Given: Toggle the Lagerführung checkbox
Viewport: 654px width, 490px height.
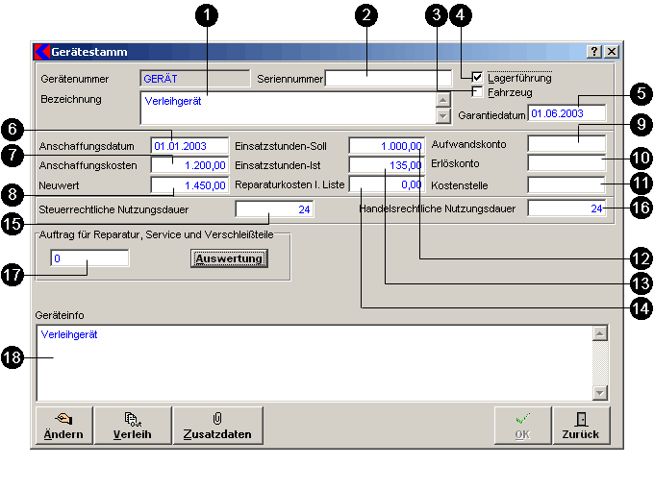Looking at the screenshot, I should (x=478, y=78).
